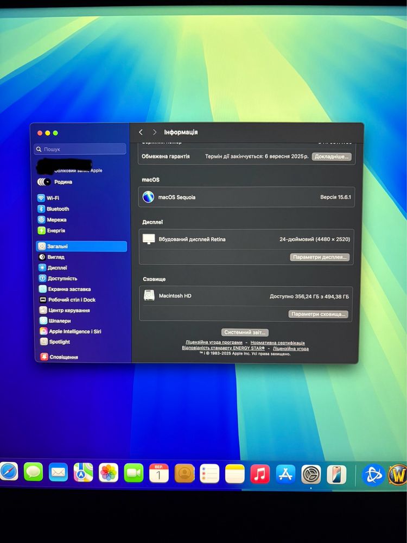Click the Докладніше warranty button

[332, 156]
